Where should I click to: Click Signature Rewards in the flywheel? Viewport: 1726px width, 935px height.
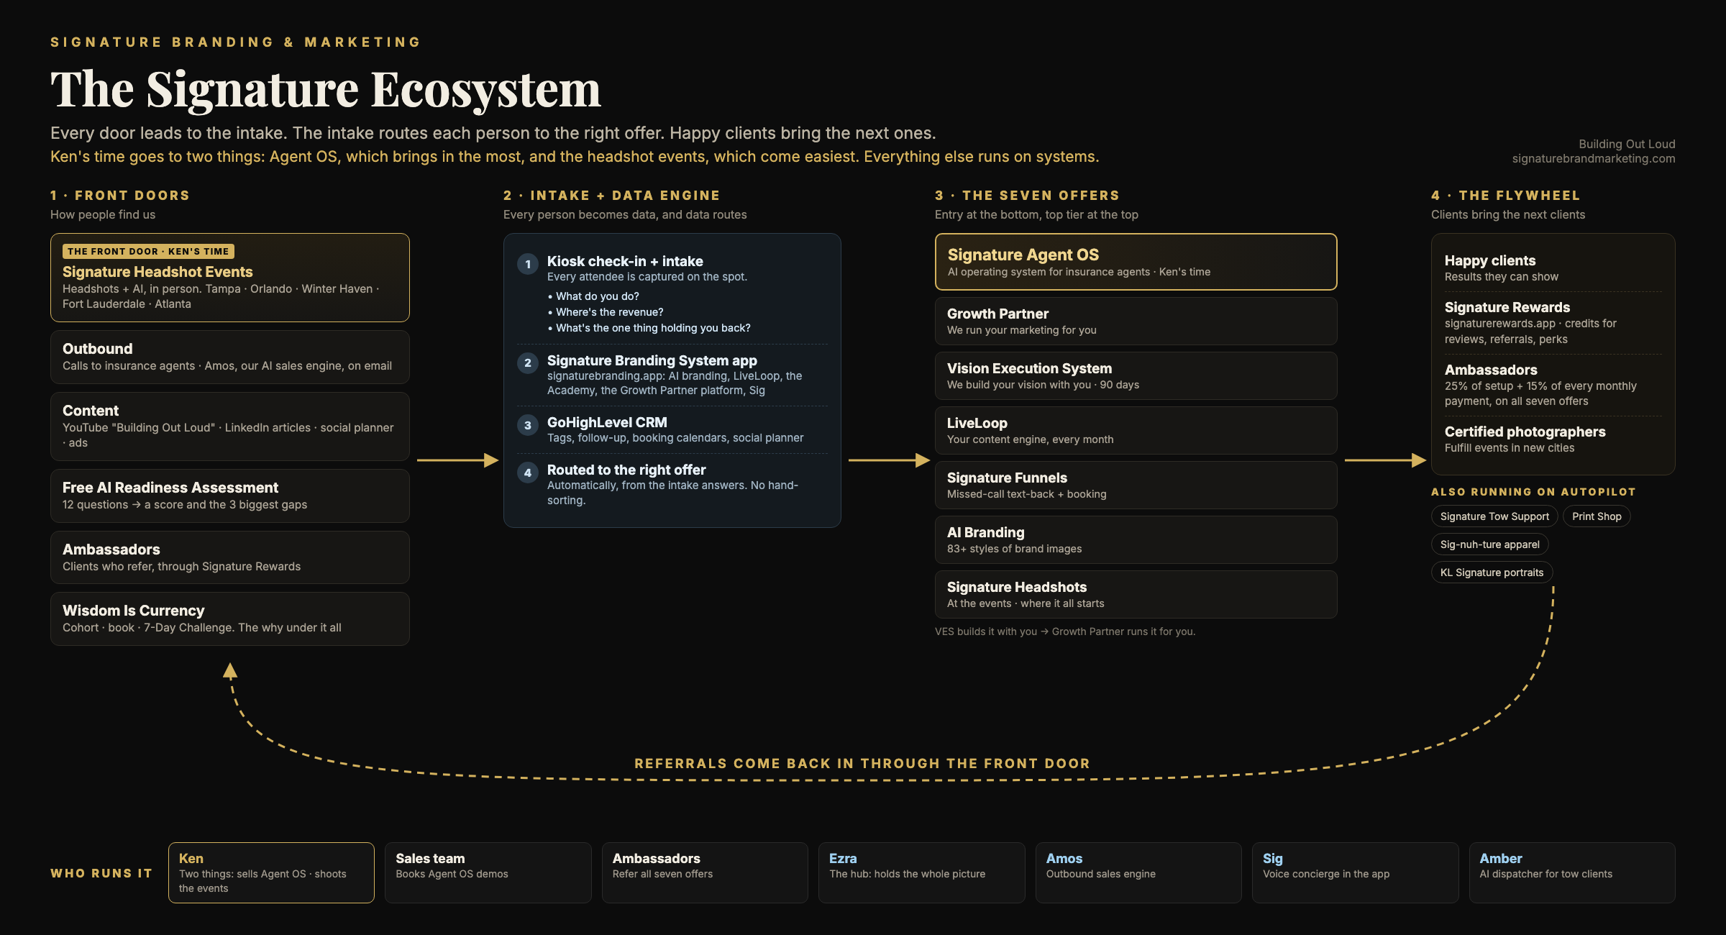point(1553,322)
